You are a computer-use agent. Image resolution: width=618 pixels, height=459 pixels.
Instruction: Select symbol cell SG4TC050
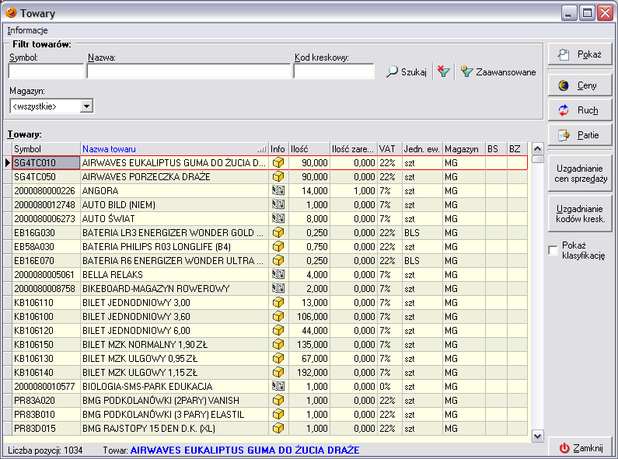46,177
